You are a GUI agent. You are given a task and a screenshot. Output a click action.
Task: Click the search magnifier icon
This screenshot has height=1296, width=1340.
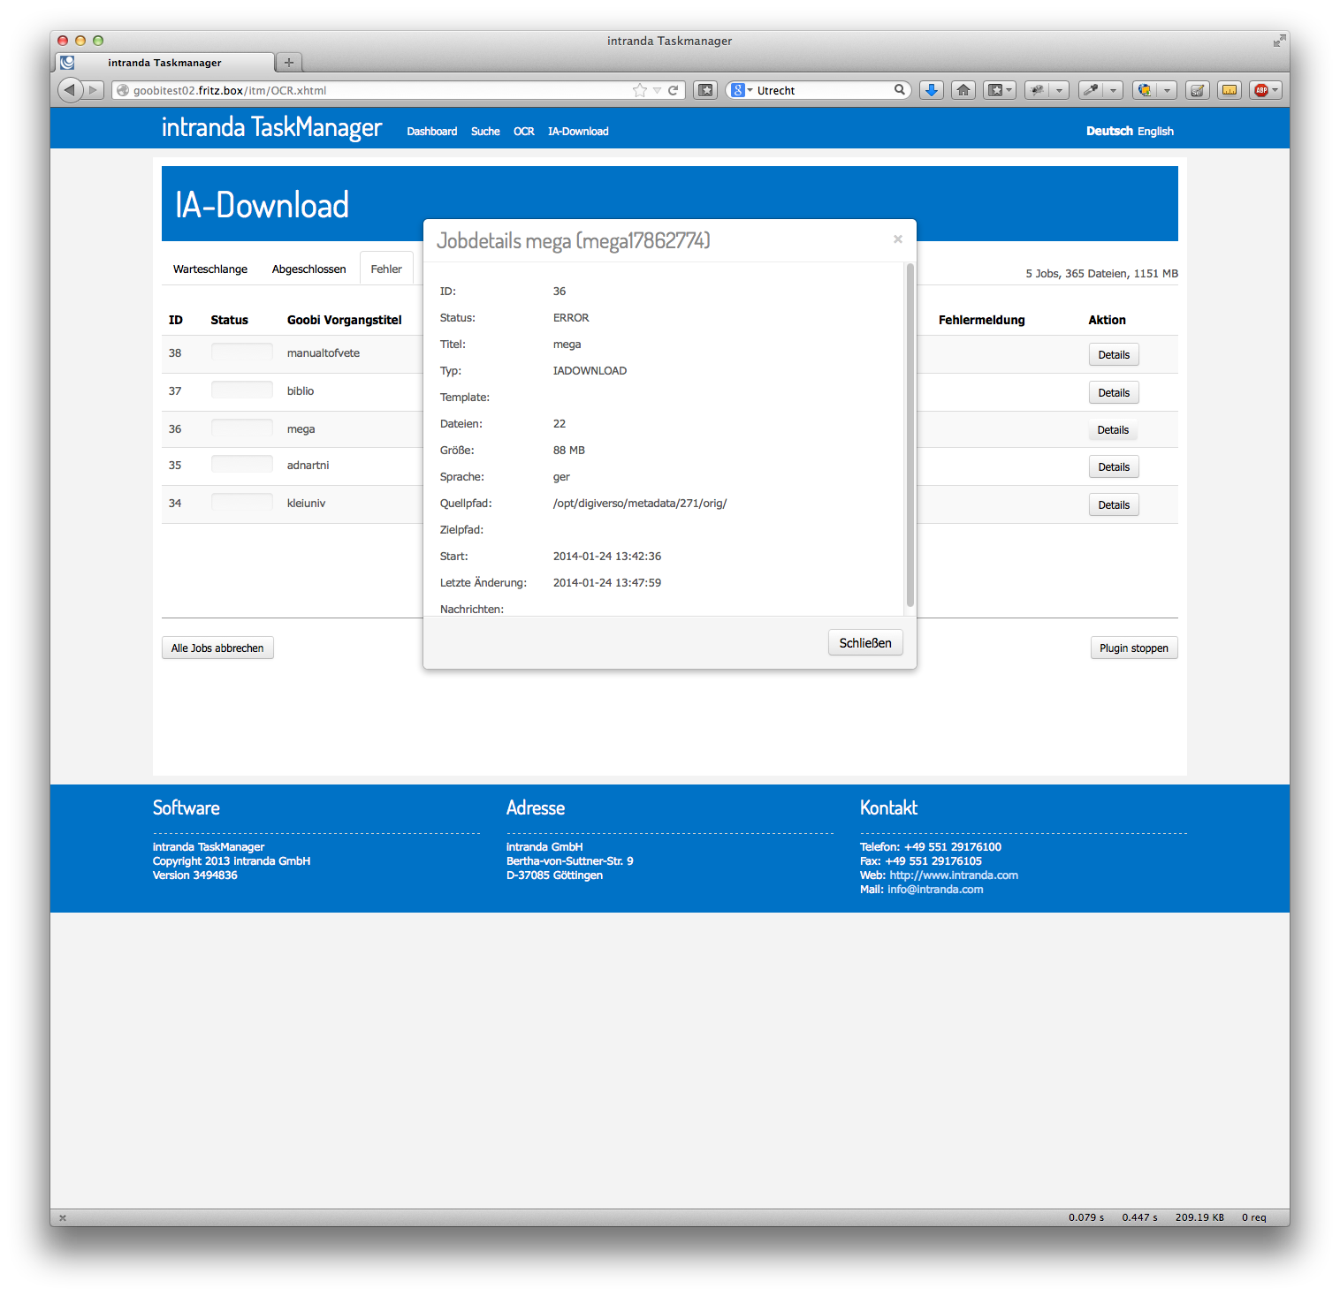(900, 89)
